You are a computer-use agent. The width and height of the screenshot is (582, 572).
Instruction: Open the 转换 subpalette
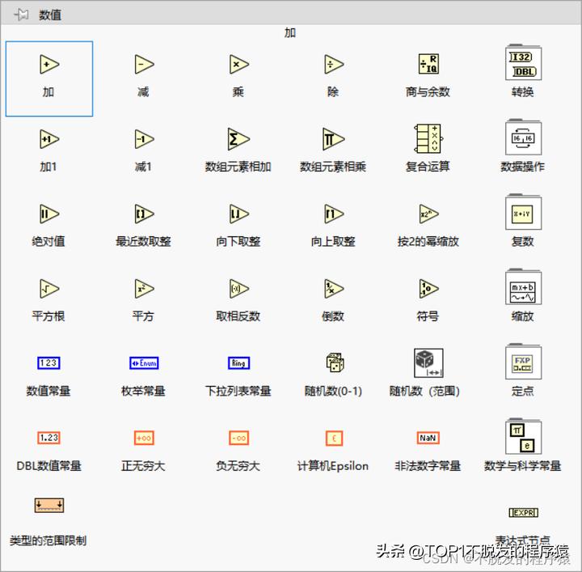click(x=523, y=62)
